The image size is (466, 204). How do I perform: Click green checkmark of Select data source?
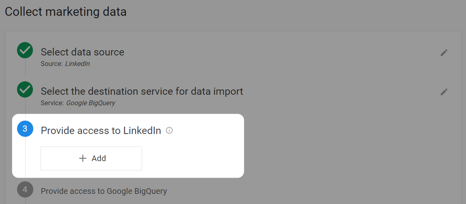coord(25,50)
